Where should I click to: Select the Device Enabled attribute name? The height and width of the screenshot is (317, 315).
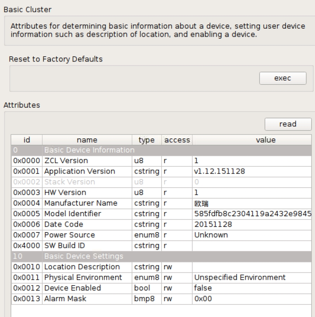[x=73, y=288]
